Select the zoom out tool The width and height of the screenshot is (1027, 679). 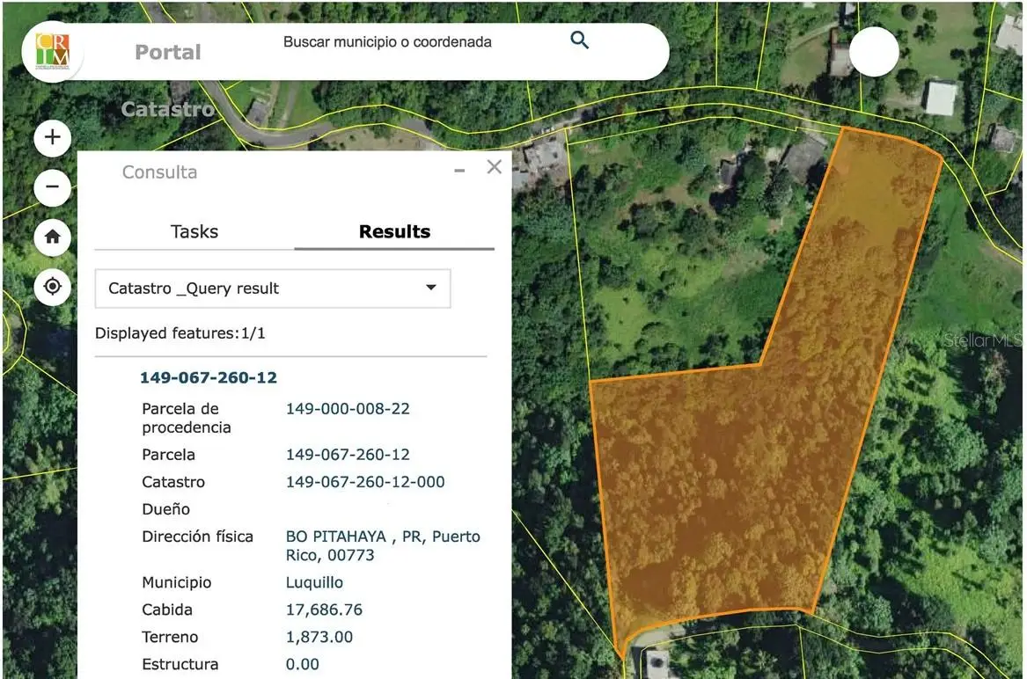(x=51, y=187)
